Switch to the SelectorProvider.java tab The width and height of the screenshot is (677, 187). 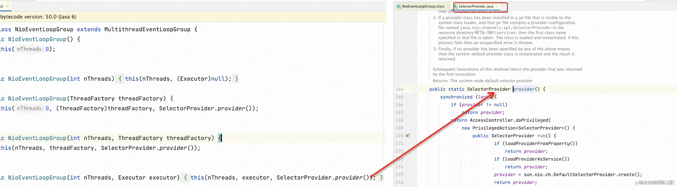point(476,6)
